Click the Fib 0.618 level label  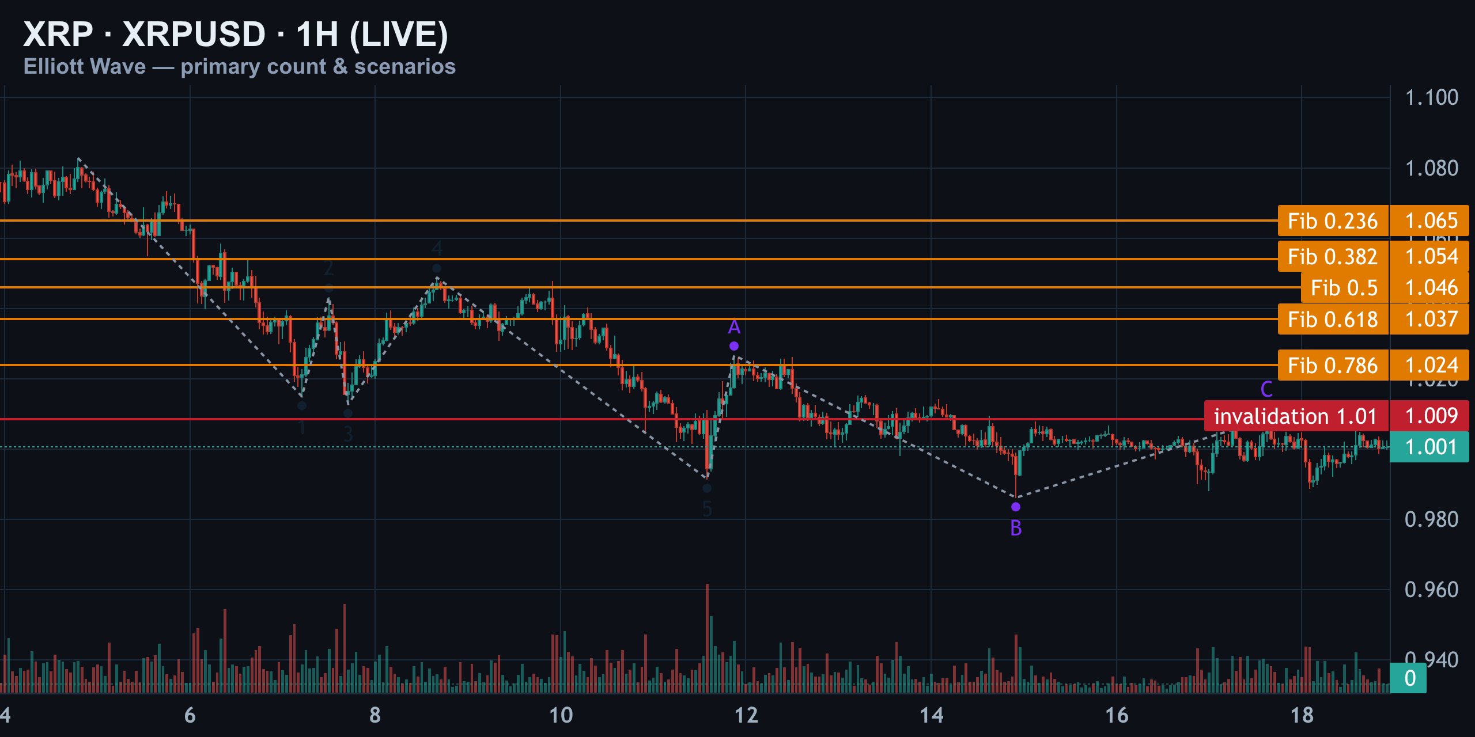click(1333, 319)
